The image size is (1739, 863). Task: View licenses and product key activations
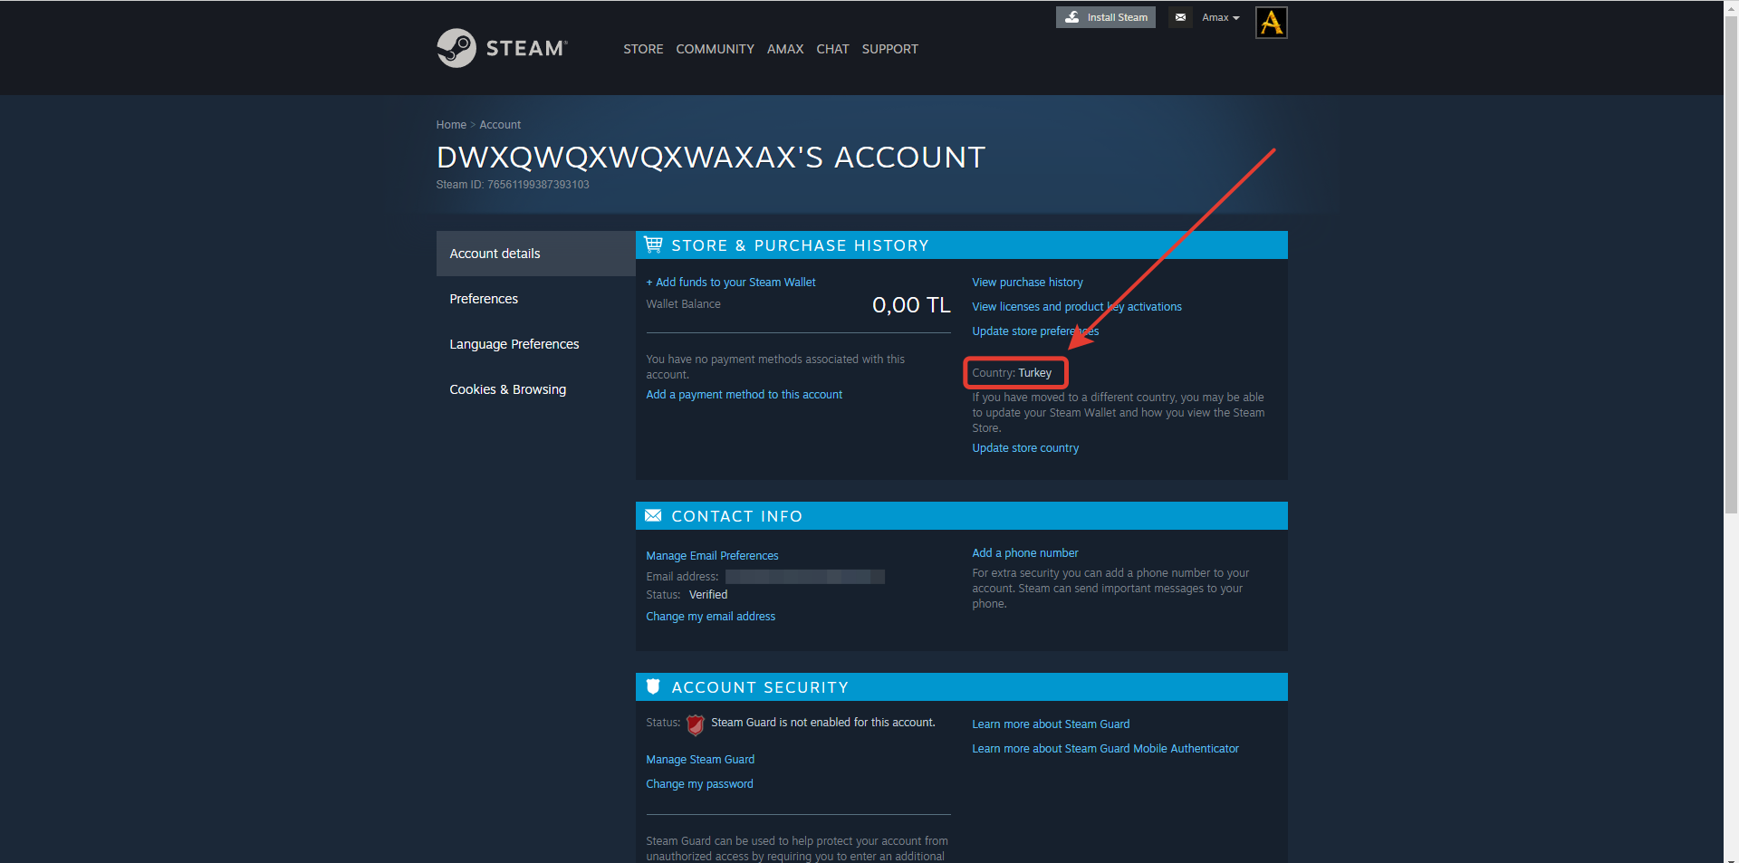(1077, 307)
